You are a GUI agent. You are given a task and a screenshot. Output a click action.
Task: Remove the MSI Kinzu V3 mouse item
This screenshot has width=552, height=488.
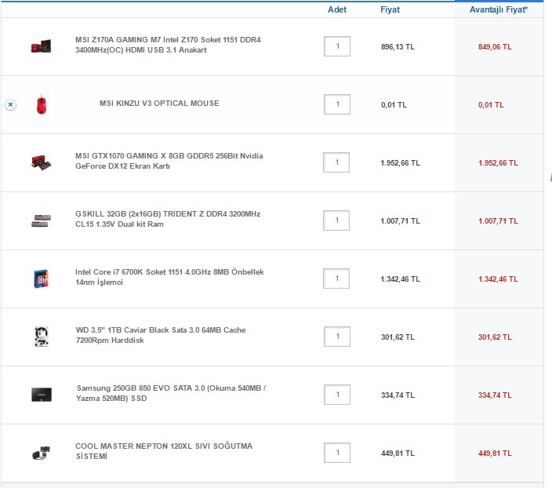coord(10,104)
